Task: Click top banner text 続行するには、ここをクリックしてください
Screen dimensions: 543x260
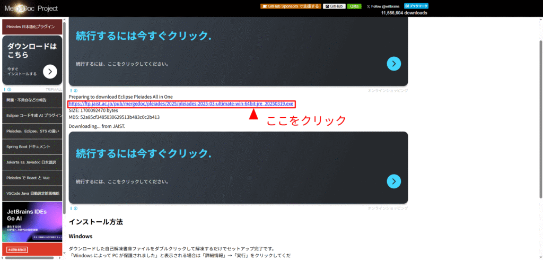Action: tap(122, 64)
